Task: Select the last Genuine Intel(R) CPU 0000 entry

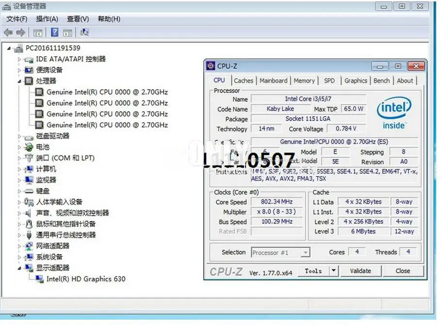Action: click(x=107, y=125)
